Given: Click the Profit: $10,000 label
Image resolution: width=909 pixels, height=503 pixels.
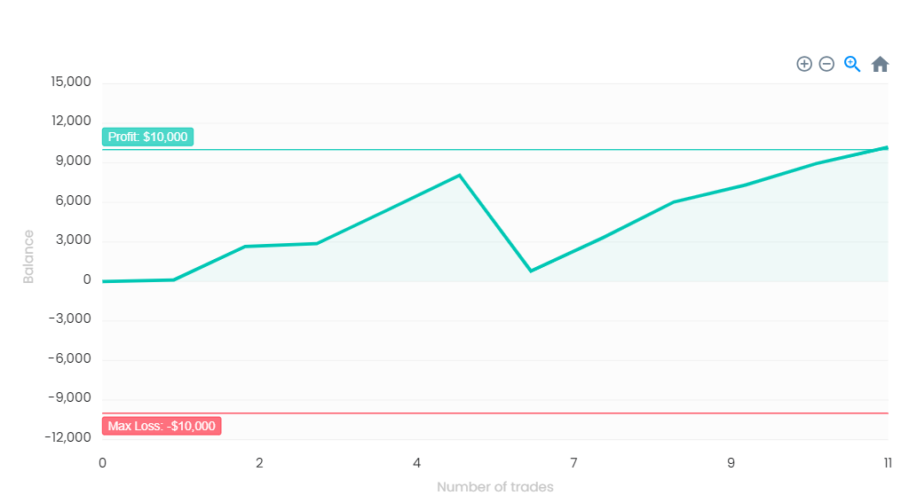Looking at the screenshot, I should point(148,137).
